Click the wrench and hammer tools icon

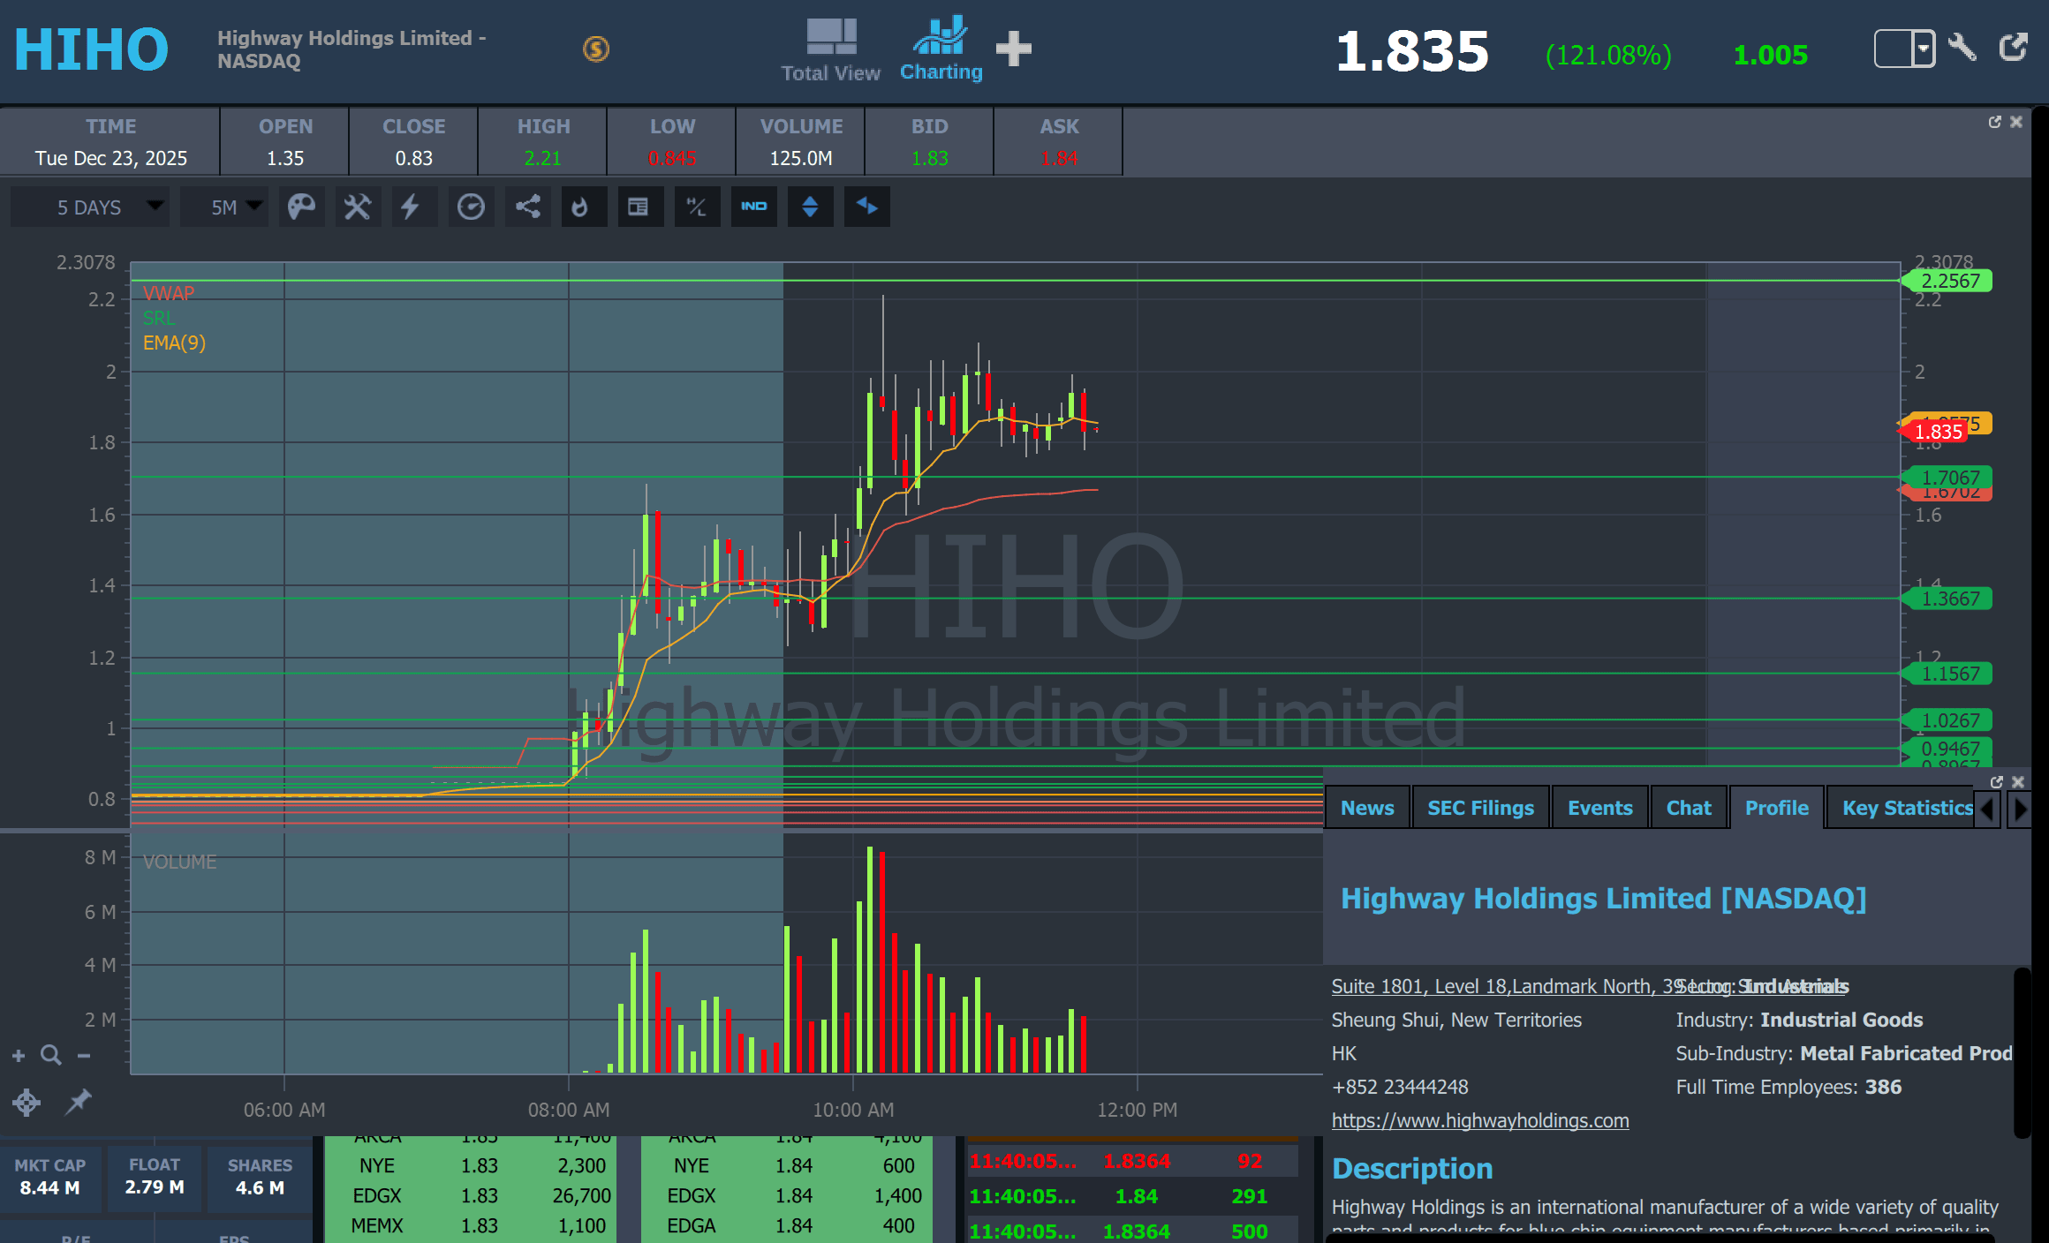[357, 207]
